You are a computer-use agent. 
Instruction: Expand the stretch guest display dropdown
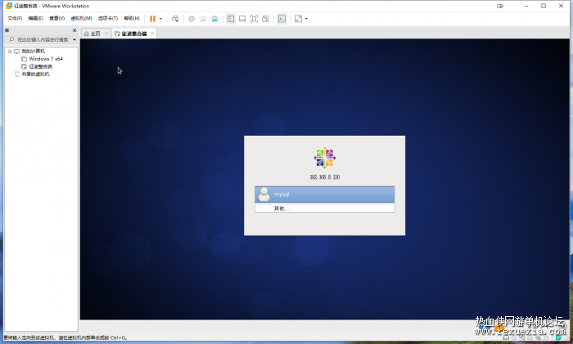click(x=306, y=19)
